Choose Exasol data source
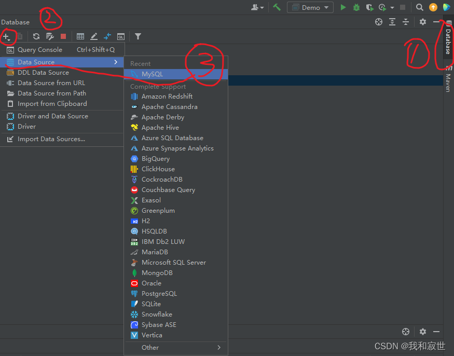The image size is (454, 356). (176, 200)
